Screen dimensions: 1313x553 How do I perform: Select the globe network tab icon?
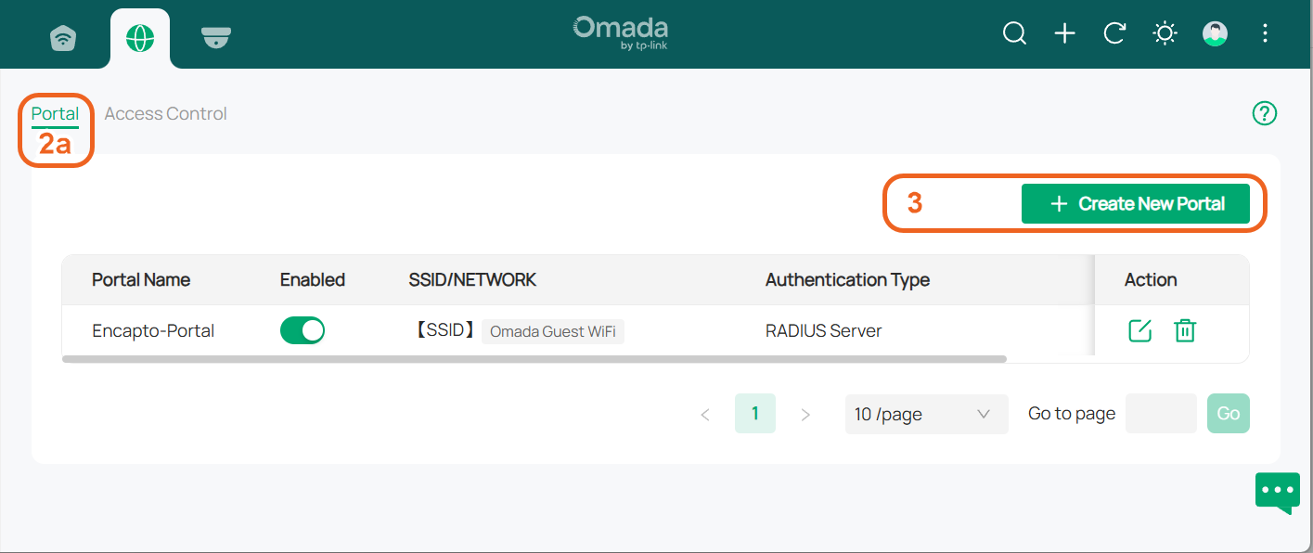click(140, 37)
